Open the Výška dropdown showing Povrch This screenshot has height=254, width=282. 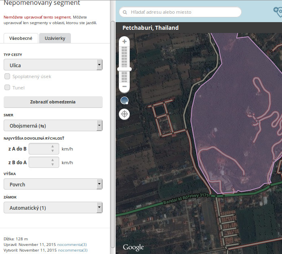click(x=53, y=184)
